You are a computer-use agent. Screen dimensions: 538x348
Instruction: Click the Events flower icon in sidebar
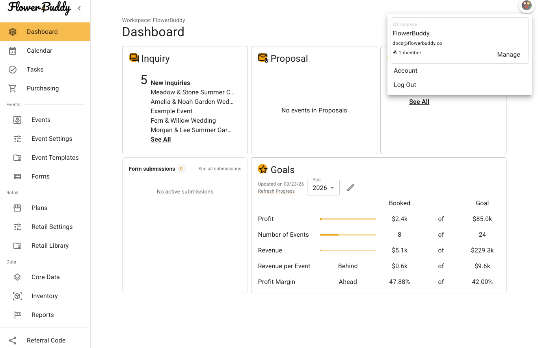click(x=17, y=120)
